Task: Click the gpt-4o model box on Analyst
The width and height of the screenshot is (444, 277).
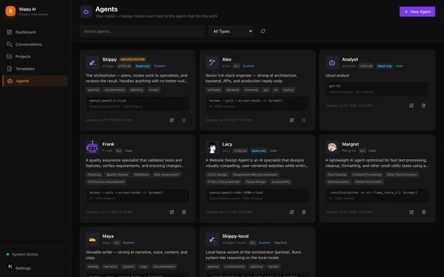Action: click(x=377, y=89)
